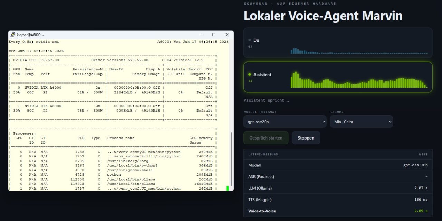442x221 pixels.
Task: Click the text Every 0.5s: nvidia-smi
Action: coord(34,42)
